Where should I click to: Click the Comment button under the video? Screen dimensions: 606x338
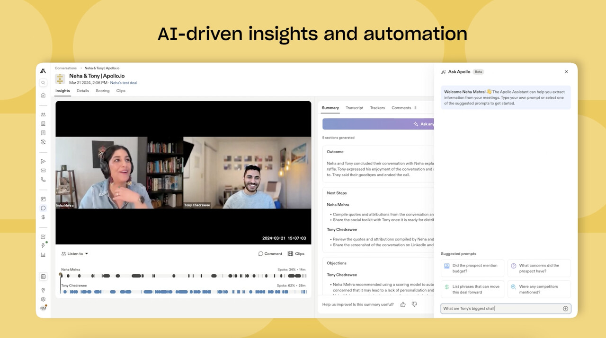270,254
